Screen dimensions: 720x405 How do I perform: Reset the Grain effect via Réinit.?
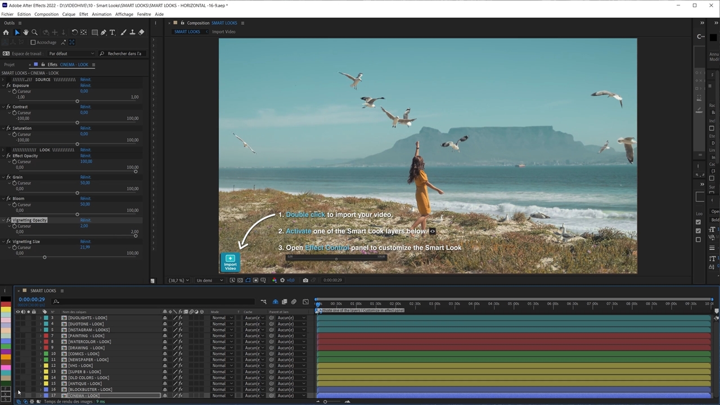85,177
